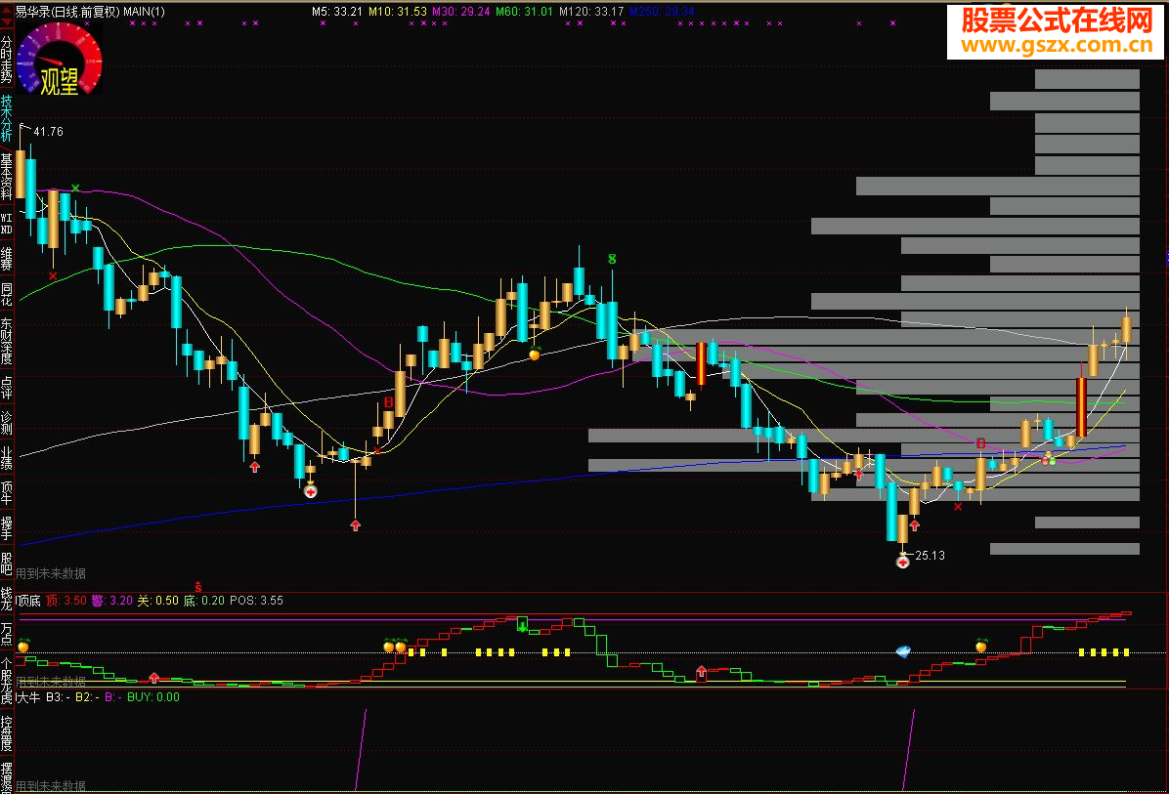Click the M120: 33.17 moving average label
Image resolution: width=1169 pixels, height=794 pixels.
tap(591, 11)
